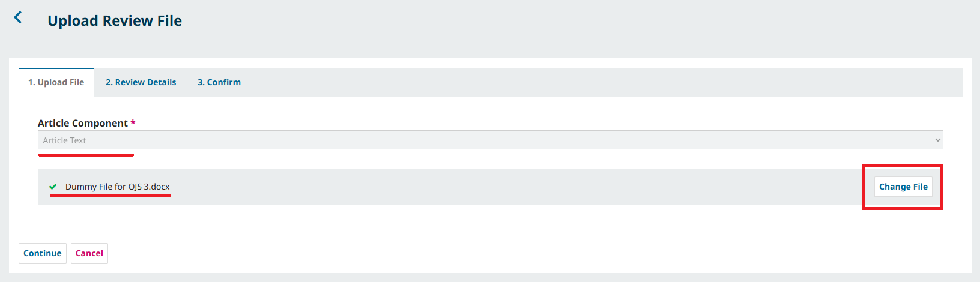Select the Dummy File for OJS 3.docx filename
Screen dimensions: 980x282
[x=118, y=187]
